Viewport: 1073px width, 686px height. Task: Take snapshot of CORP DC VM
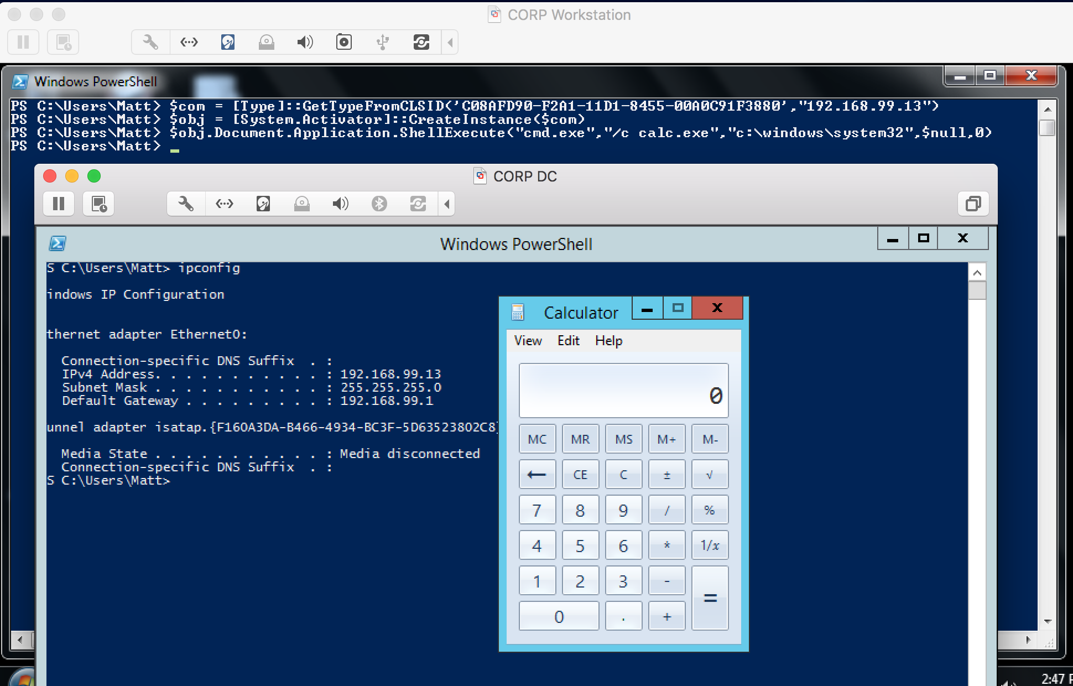click(99, 204)
